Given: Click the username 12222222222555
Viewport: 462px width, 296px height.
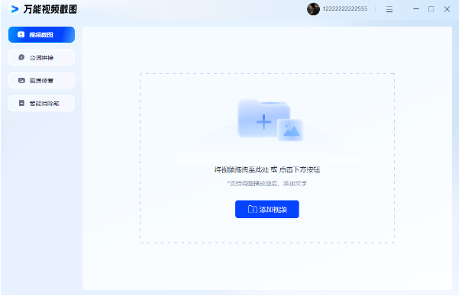Looking at the screenshot, I should (x=345, y=9).
